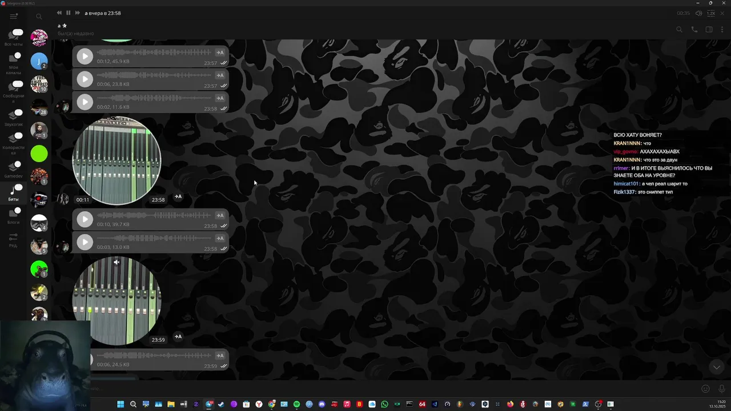731x411 pixels.
Task: Open chat showing 5 unread messages
Action: click(x=39, y=245)
